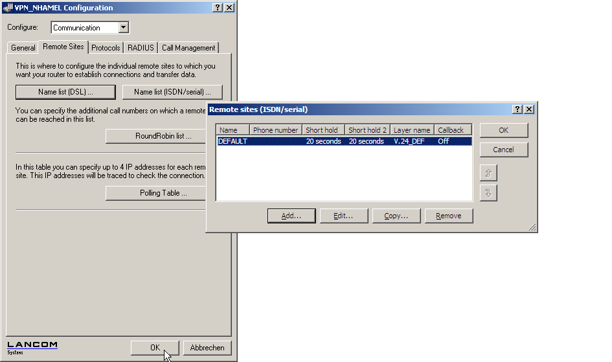
Task: Open the Configure dropdown list
Action: coord(124,28)
